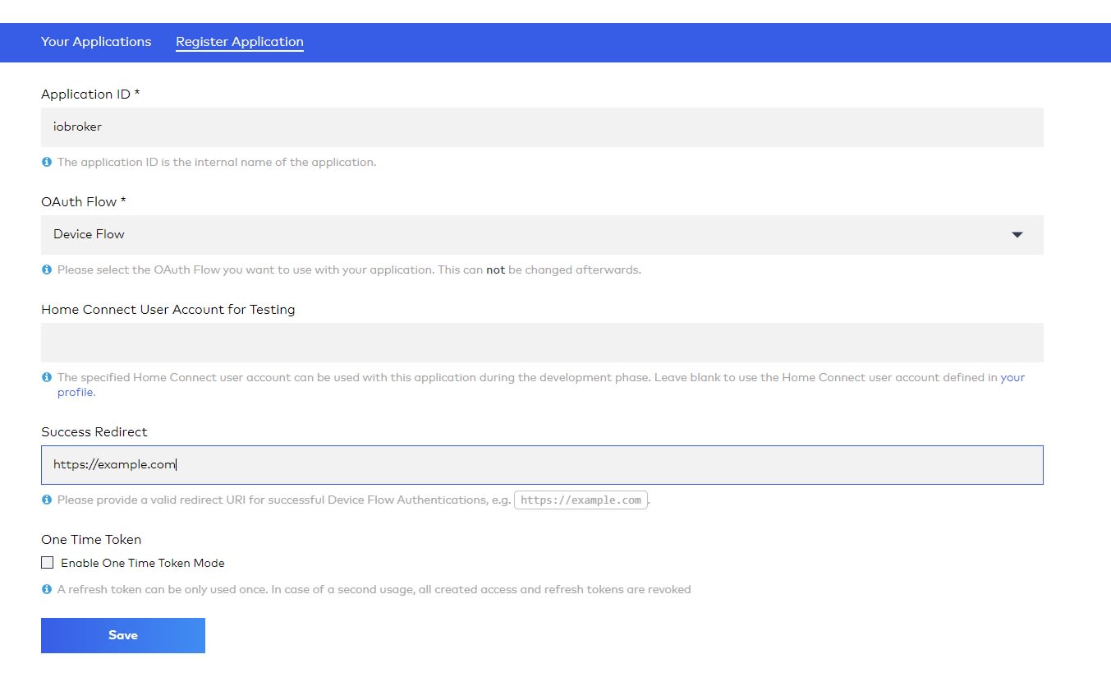1111x682 pixels.
Task: Click the empty Home Connect User Account field
Action: (542, 342)
